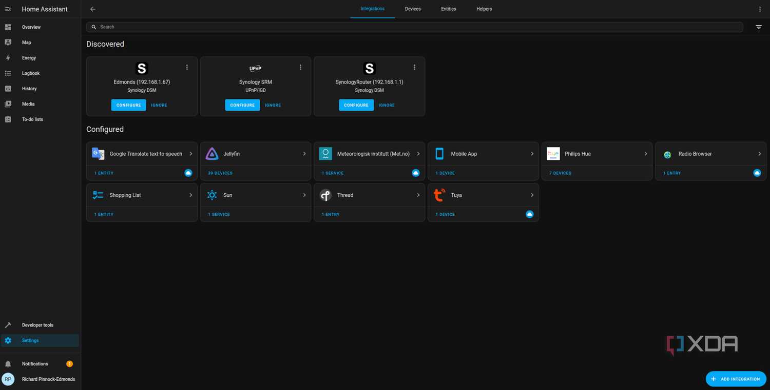Open options menu for SynologyRouter card
Screen dimensions: 770x390
tap(415, 67)
